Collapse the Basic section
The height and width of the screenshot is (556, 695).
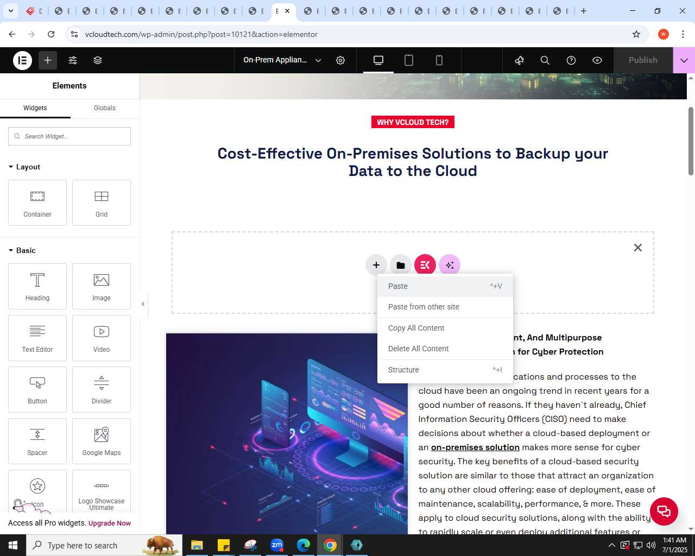(22, 250)
